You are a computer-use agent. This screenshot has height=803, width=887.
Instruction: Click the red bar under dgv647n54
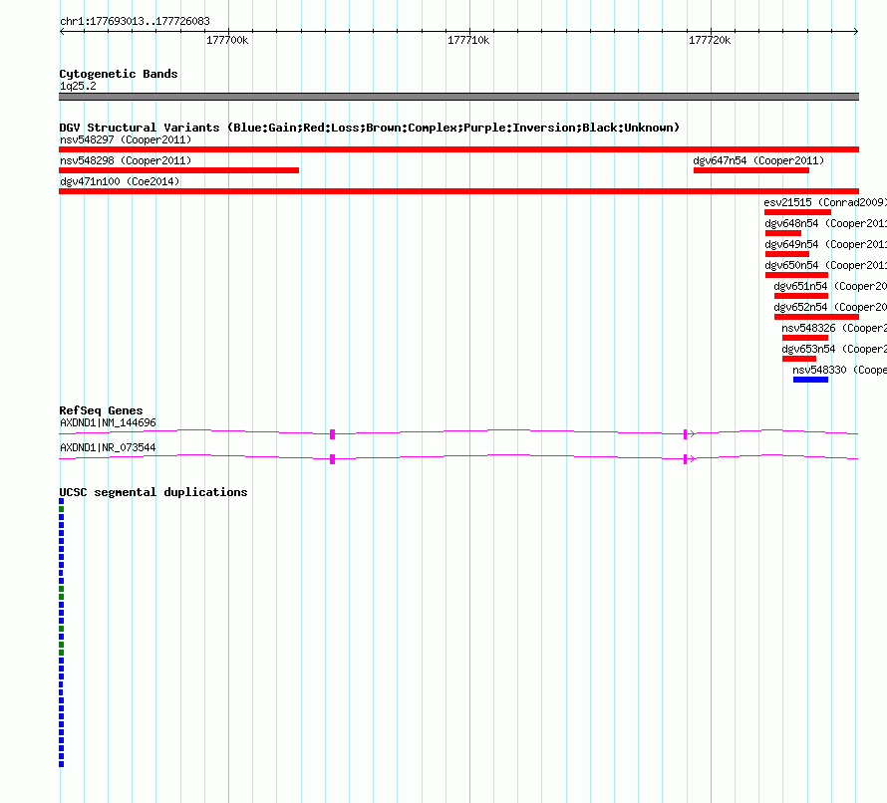point(751,170)
